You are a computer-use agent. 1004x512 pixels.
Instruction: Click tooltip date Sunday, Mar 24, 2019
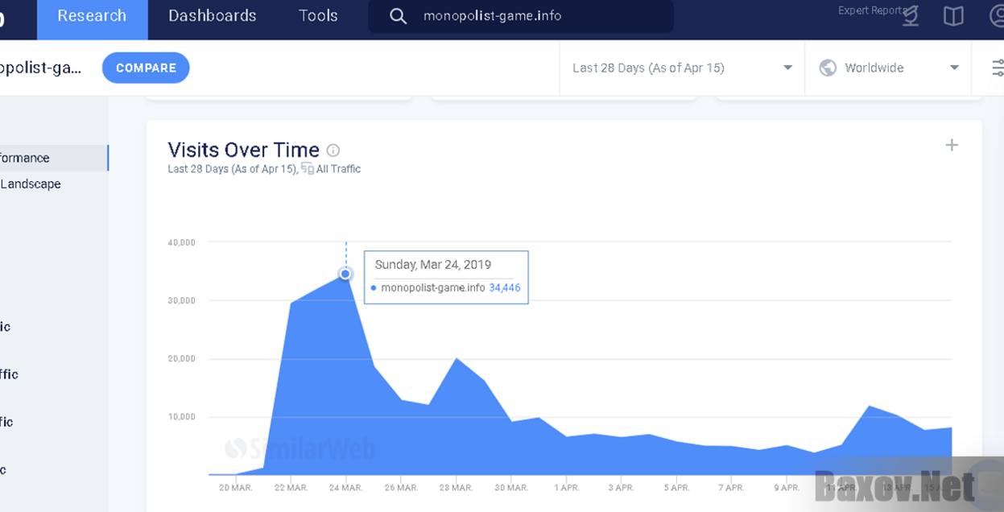coord(433,265)
